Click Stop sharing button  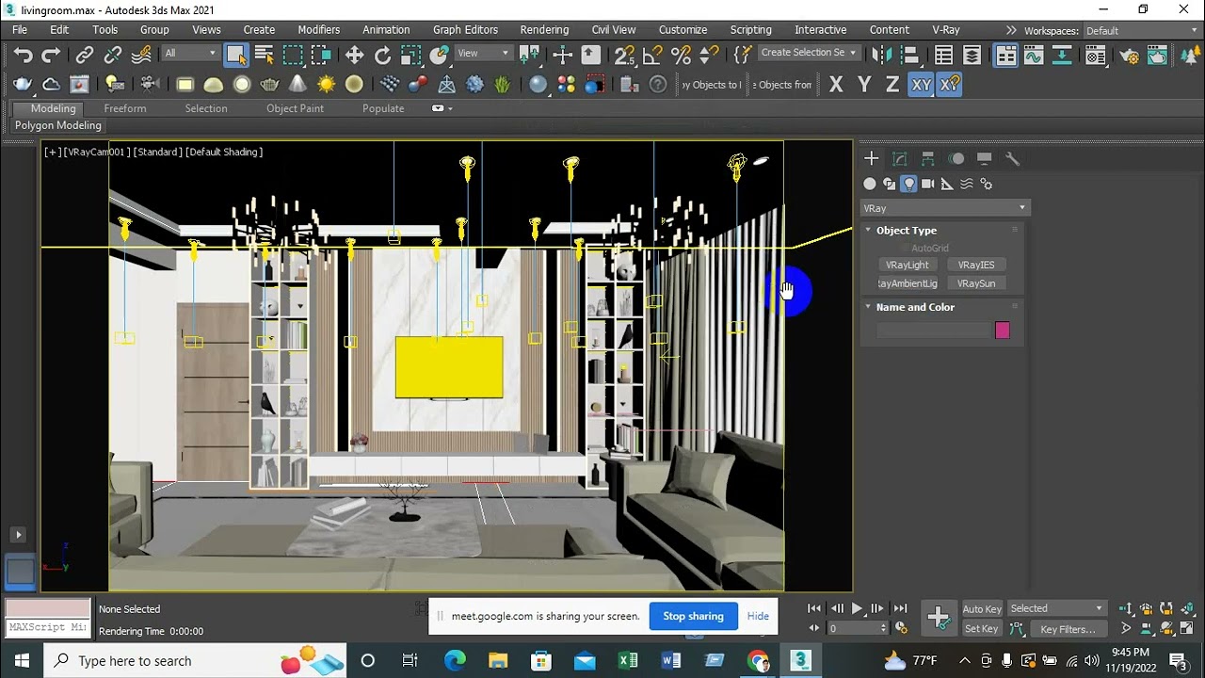[693, 616]
